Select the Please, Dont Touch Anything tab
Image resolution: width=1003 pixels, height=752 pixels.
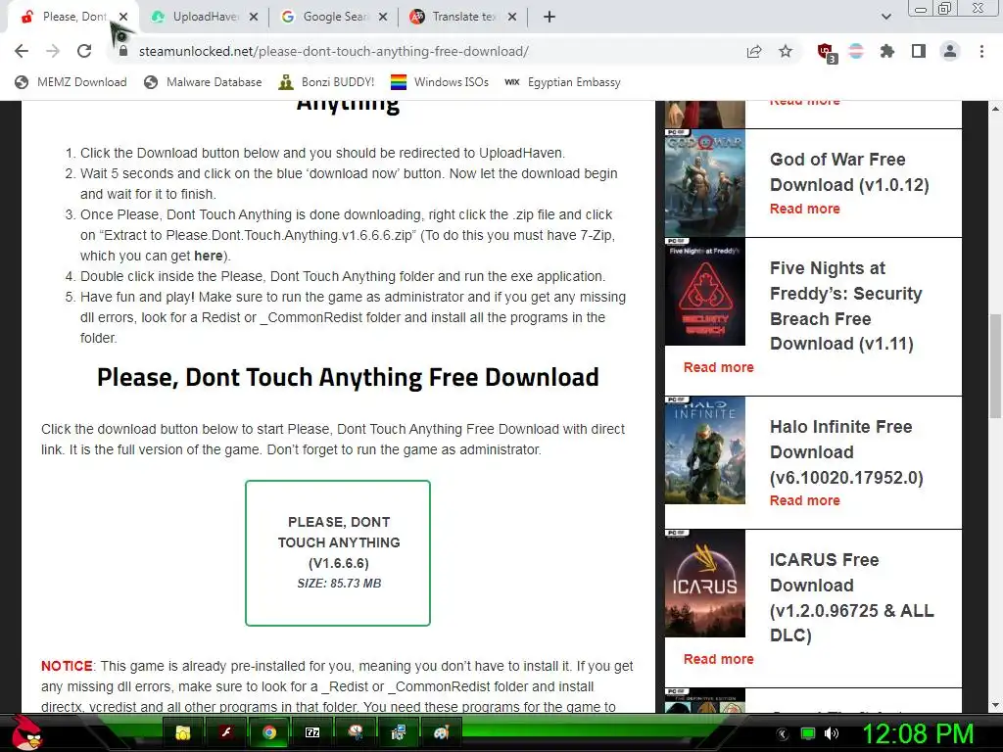pos(68,17)
